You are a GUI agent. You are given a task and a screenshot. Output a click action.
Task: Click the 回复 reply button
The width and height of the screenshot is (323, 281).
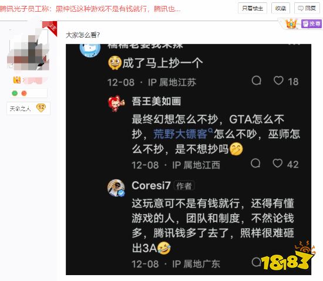pyautogui.click(x=307, y=8)
